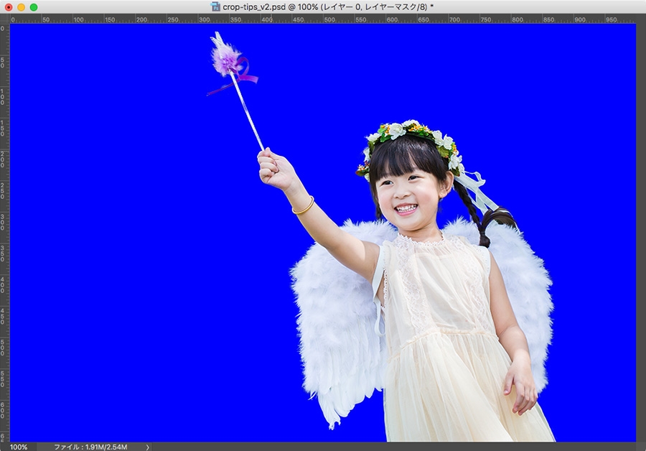646x451 pixels.
Task: Click the 100% zoom level field
Action: click(x=19, y=447)
